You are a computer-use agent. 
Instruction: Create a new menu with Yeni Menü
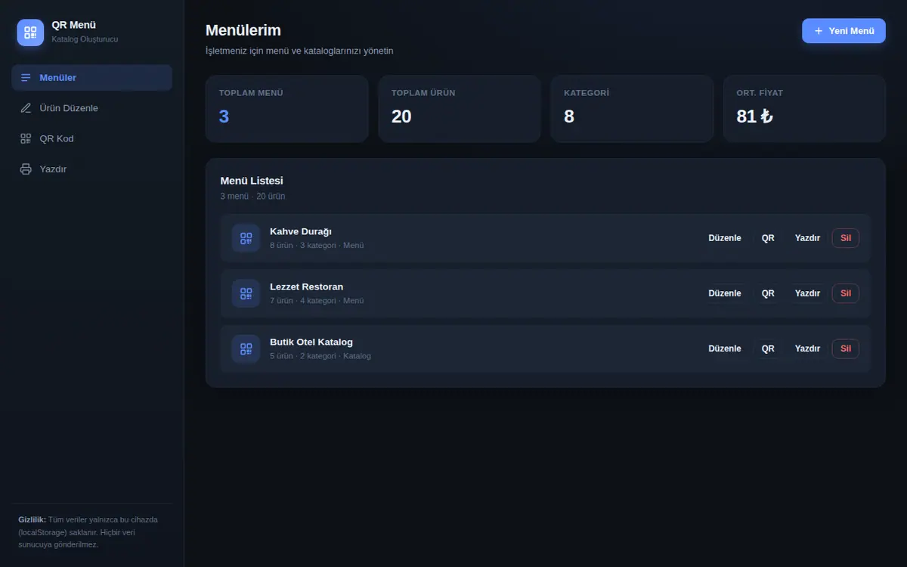click(x=844, y=31)
